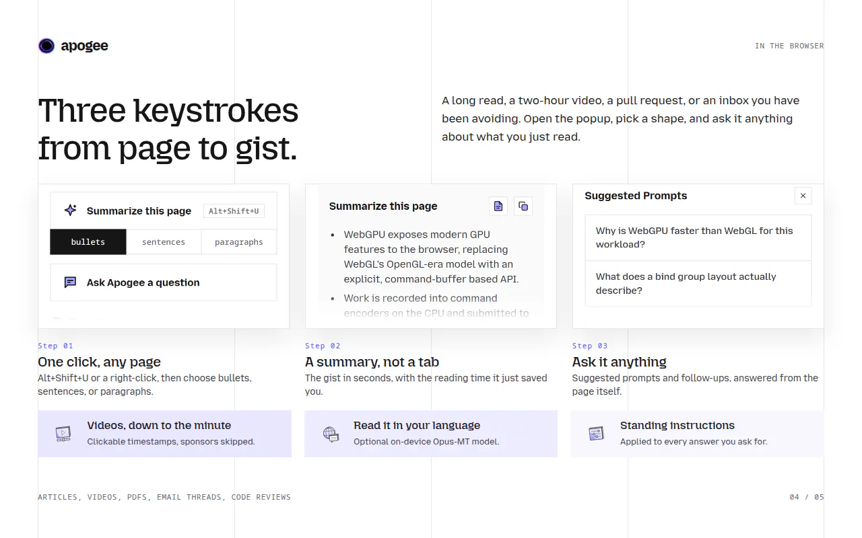
Task: Click the Alt+Shift+U shortcut badge
Action: [x=234, y=211]
